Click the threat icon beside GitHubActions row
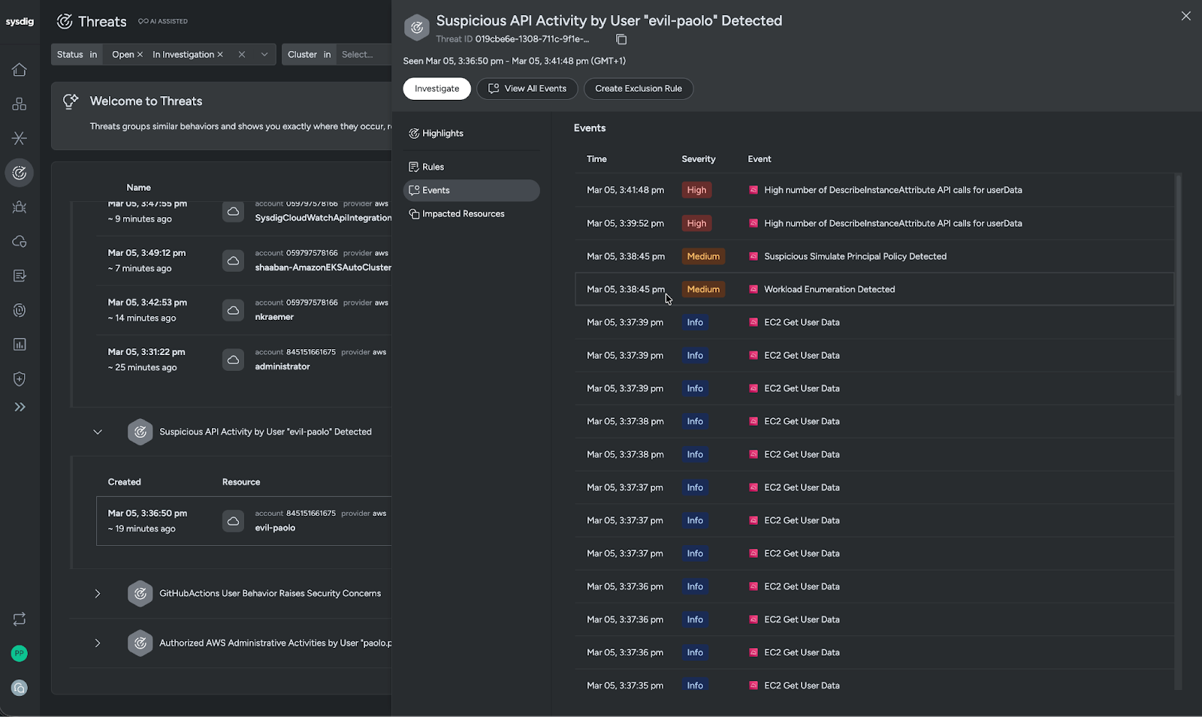This screenshot has width=1202, height=717. point(140,594)
